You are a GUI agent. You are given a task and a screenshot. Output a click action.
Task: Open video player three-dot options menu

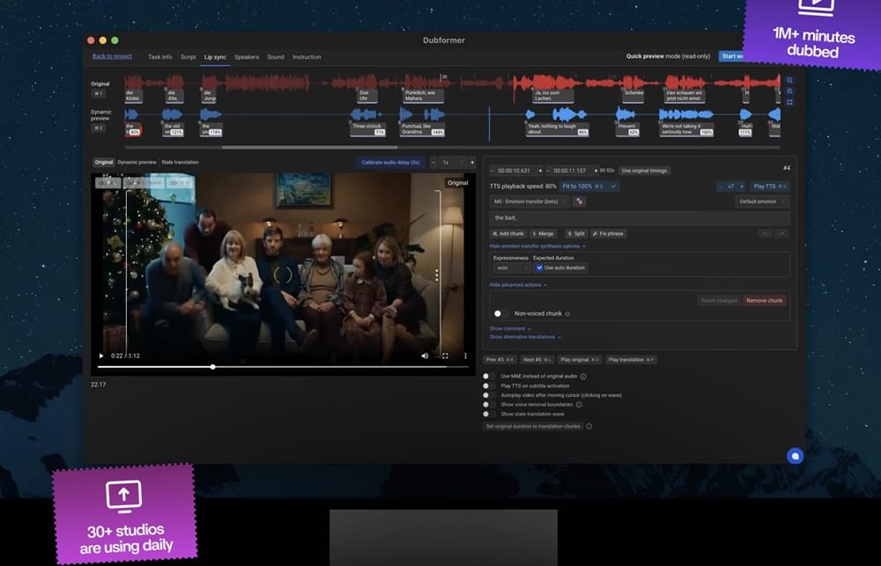point(466,356)
